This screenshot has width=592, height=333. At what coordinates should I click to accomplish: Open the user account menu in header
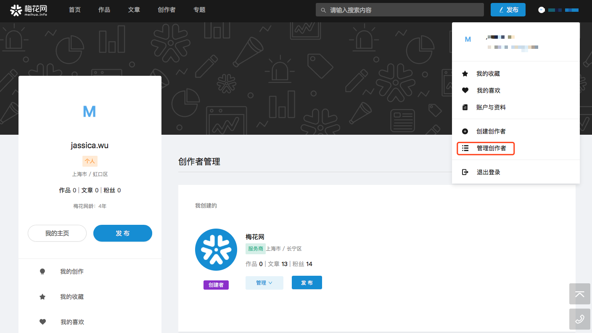(560, 10)
